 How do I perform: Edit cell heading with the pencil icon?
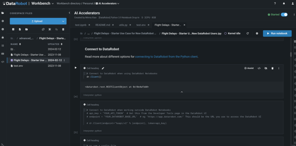coord(103,68)
